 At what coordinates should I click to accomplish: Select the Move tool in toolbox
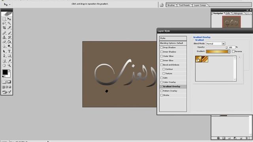pos(9,19)
